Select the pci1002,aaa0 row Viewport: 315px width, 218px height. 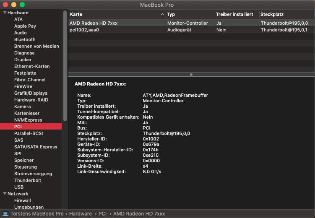(x=191, y=30)
